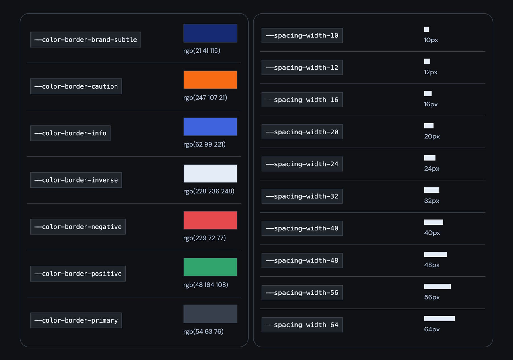Viewport: 513px width, 360px height.
Task: Select the white inverse border swatch
Action: (x=210, y=173)
